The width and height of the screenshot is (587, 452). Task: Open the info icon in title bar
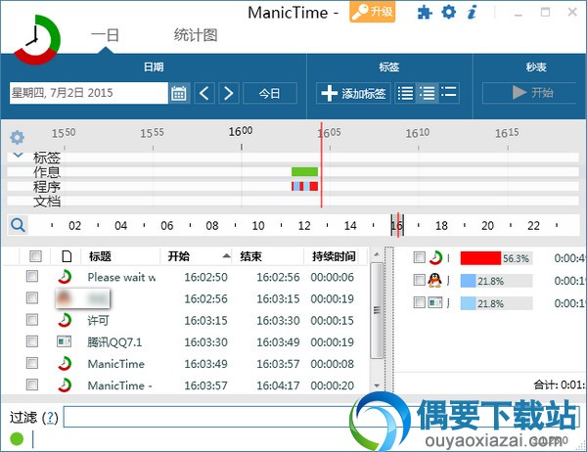point(472,13)
